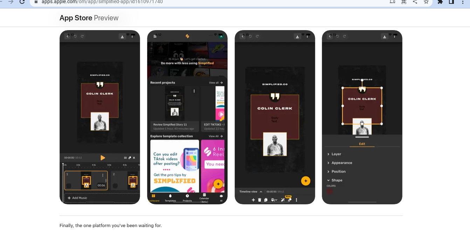Click the redo icon in first phone screenshot
The width and height of the screenshot is (470, 232).
point(82,36)
